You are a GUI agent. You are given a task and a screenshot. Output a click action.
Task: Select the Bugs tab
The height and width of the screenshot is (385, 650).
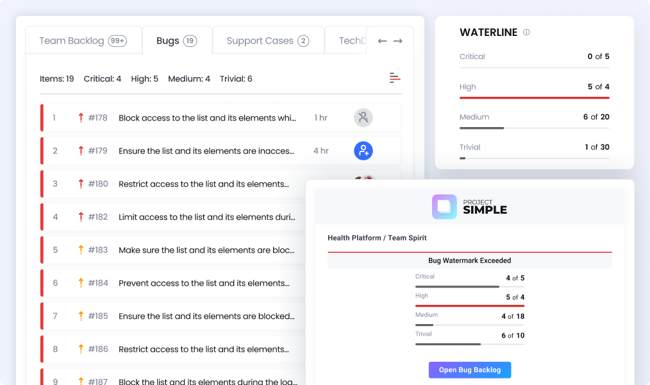[176, 41]
